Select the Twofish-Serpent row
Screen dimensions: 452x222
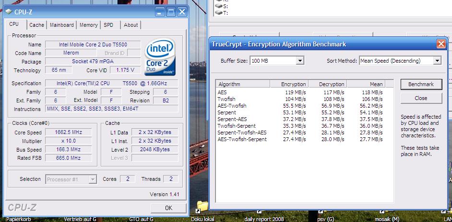coord(300,126)
